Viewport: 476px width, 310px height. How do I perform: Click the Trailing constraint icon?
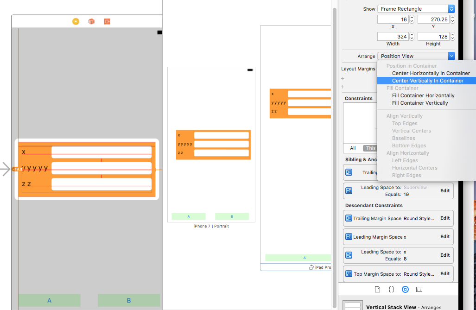349,172
